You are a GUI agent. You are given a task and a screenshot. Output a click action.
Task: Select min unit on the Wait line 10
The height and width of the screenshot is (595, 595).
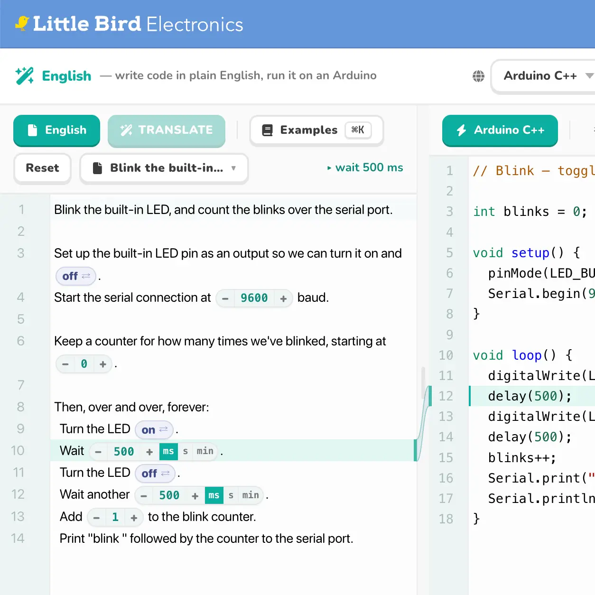pyautogui.click(x=205, y=451)
